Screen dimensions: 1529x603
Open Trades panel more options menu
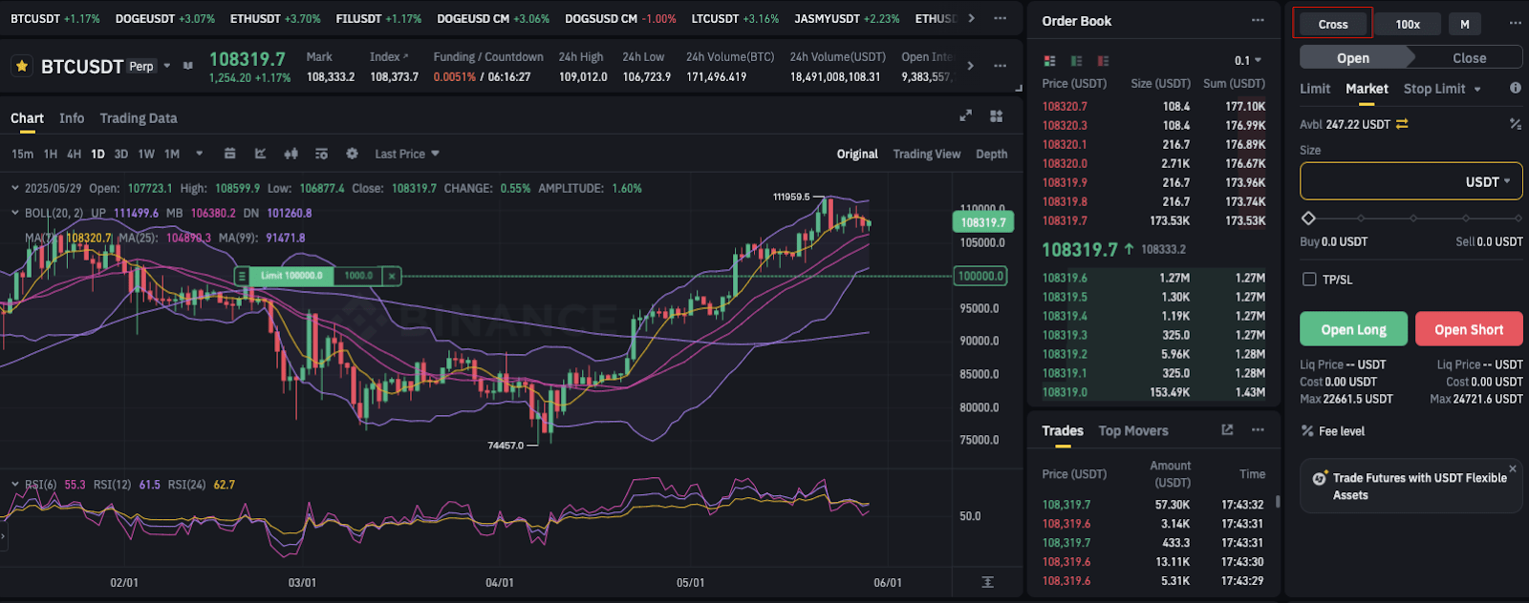click(1258, 430)
